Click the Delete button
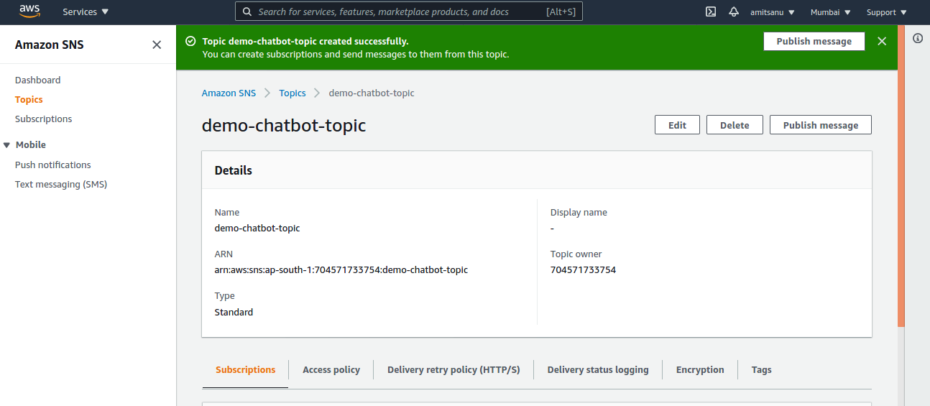 [735, 125]
